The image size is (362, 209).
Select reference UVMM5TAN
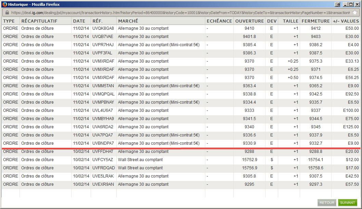coord(103,86)
